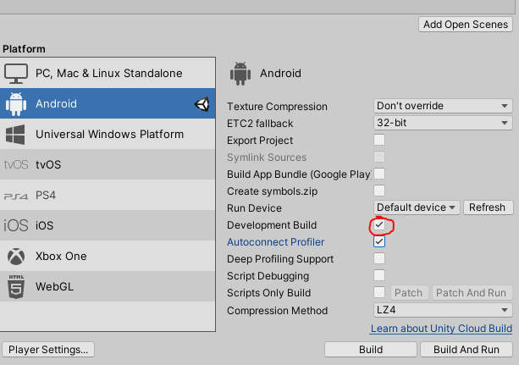Image resolution: width=519 pixels, height=365 pixels.
Task: Toggle the Symlink Sources checkbox
Action: (379, 157)
